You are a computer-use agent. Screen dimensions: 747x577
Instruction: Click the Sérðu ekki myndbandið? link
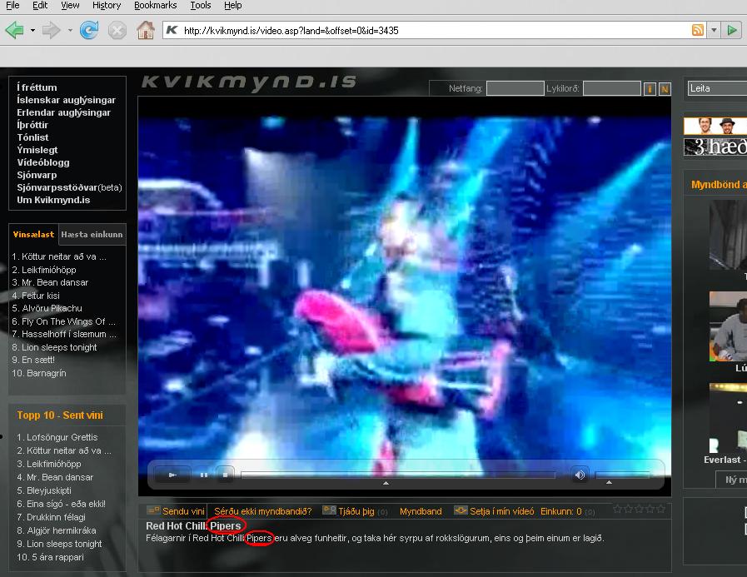pos(262,511)
